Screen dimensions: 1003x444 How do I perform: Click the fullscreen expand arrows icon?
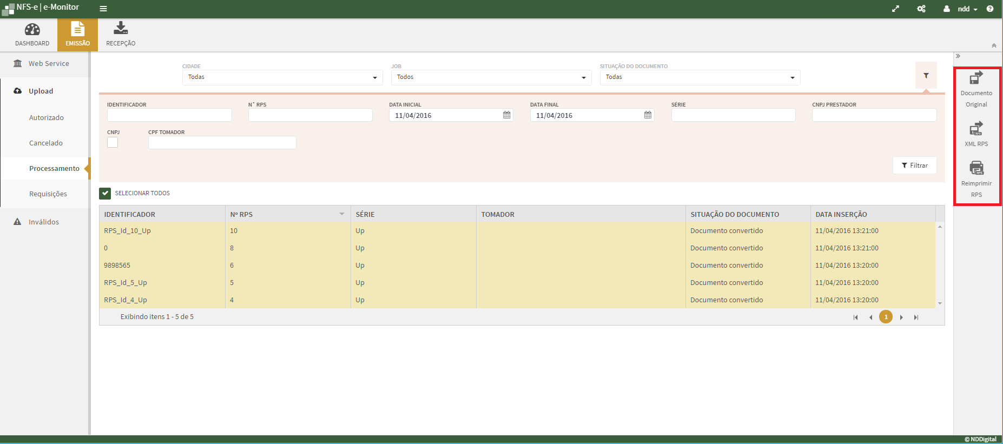(x=895, y=9)
